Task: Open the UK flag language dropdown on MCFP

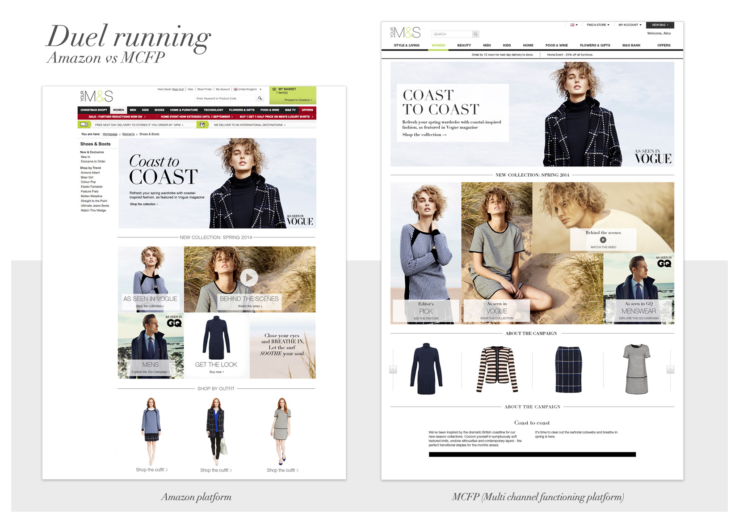Action: [574, 25]
